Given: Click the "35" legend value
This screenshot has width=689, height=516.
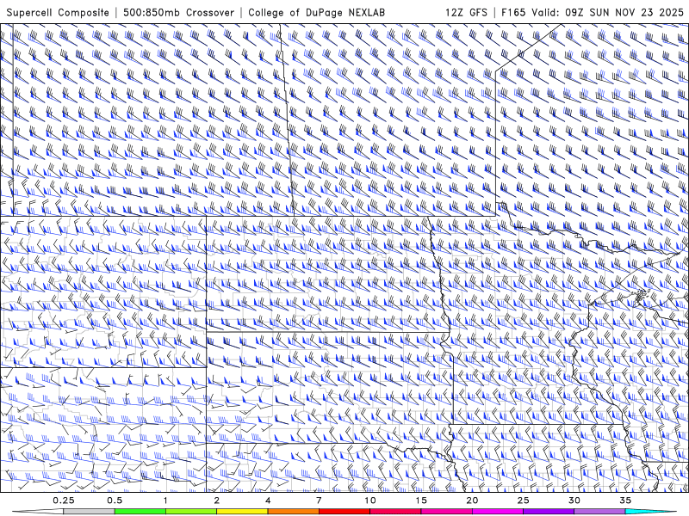Looking at the screenshot, I should [625, 501].
